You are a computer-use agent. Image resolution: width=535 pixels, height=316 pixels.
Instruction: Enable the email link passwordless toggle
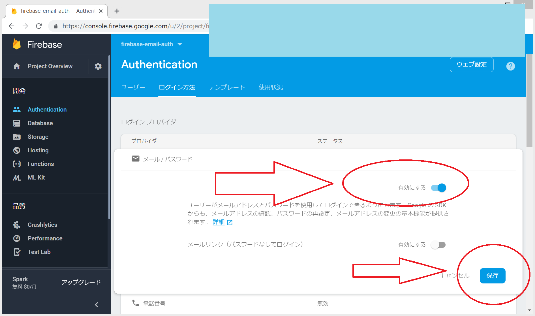click(438, 245)
